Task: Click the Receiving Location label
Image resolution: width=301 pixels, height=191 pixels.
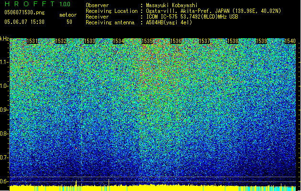Action: point(111,11)
